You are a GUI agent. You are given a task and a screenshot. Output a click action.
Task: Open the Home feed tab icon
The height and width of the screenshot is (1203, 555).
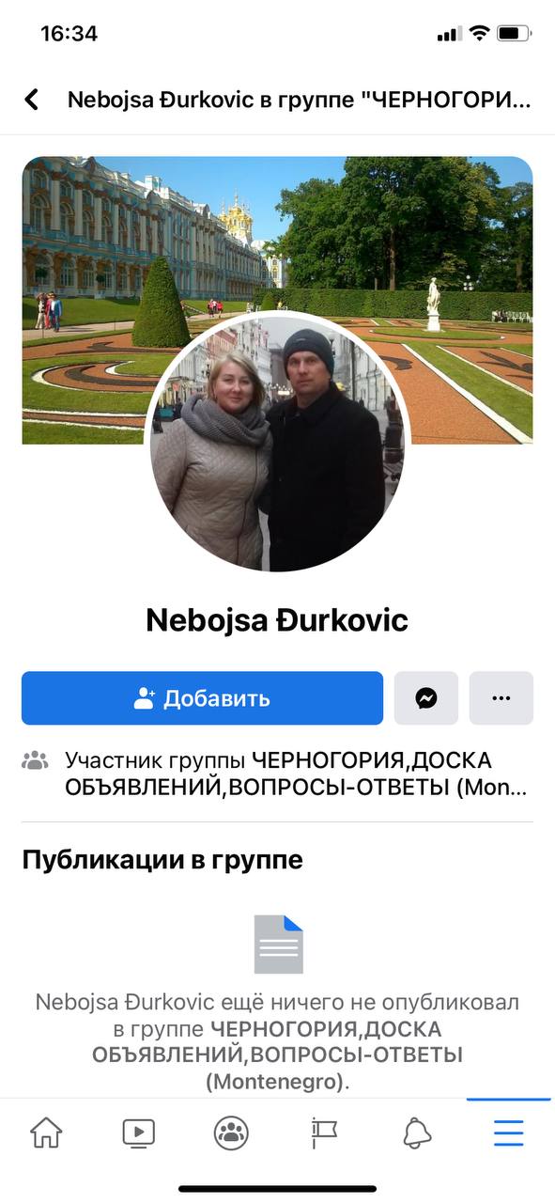click(x=46, y=1133)
